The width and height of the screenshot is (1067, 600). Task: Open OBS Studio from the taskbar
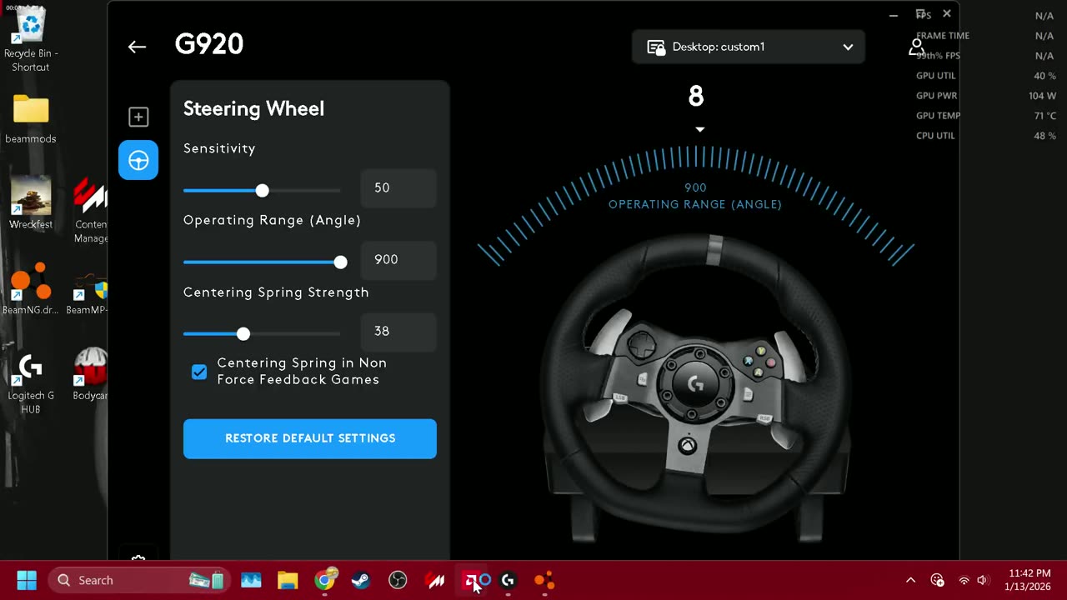(x=398, y=580)
